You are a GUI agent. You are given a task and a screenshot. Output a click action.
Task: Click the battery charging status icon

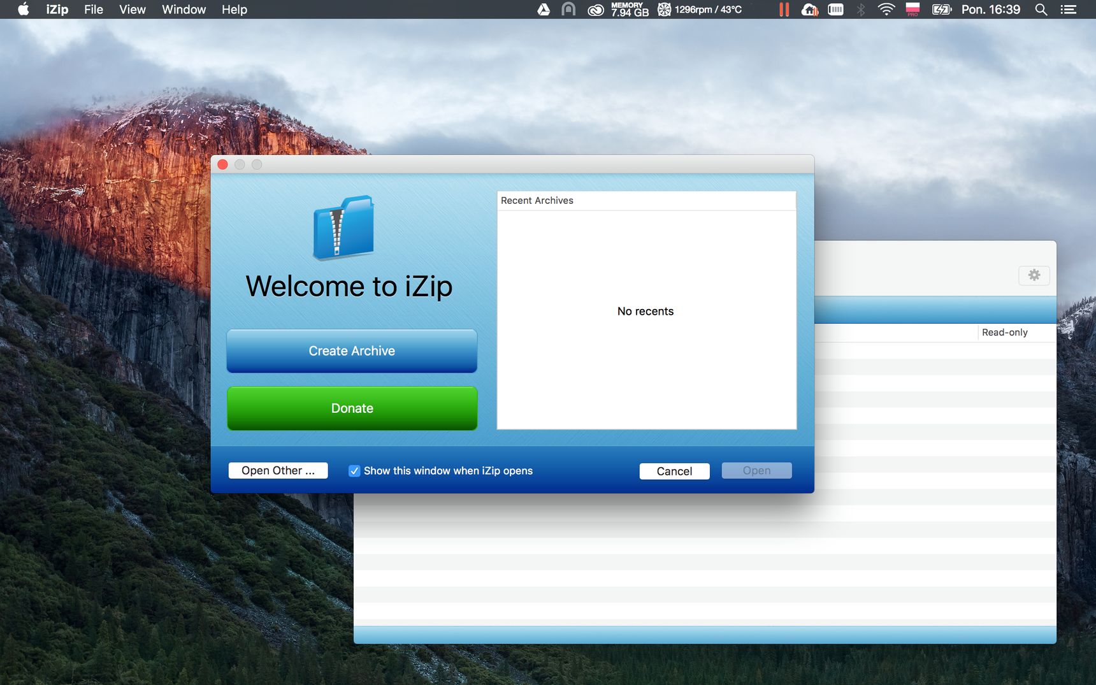pos(941,10)
